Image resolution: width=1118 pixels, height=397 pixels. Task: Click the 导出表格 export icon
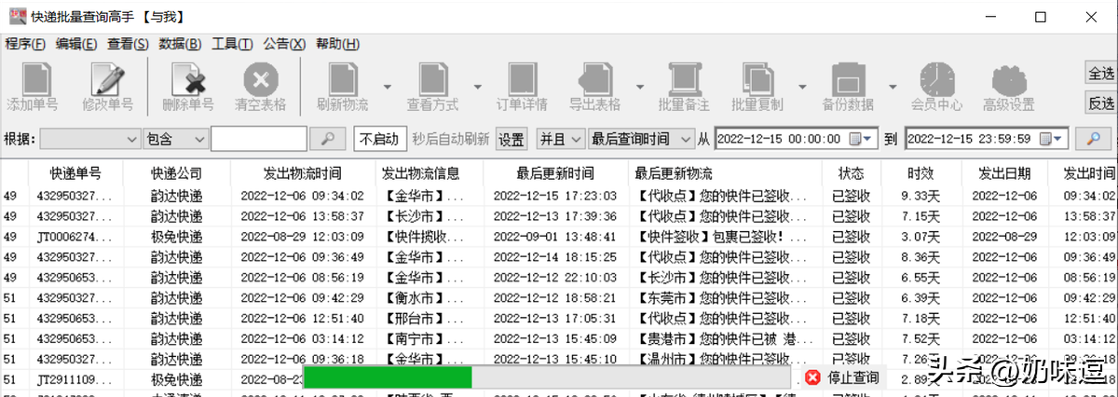tap(594, 80)
